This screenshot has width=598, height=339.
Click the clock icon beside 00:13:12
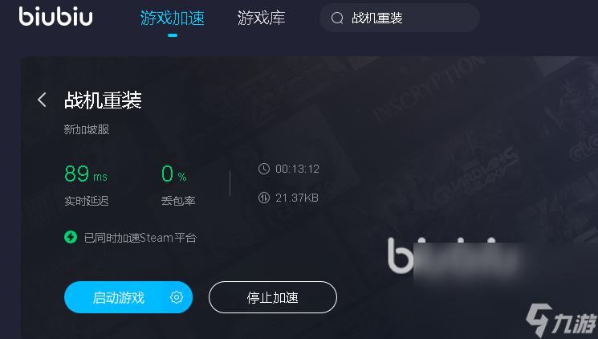click(264, 169)
